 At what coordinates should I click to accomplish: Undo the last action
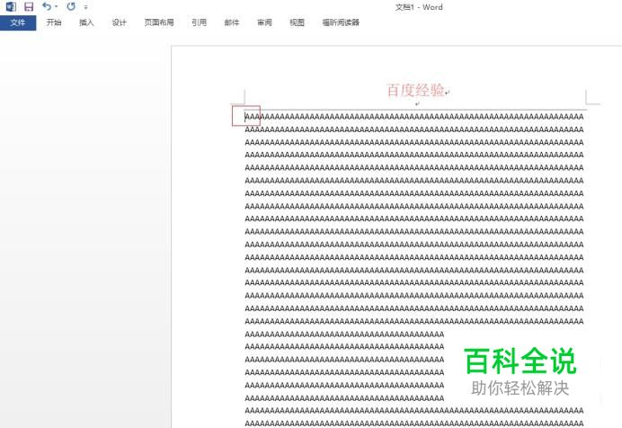[47, 6]
